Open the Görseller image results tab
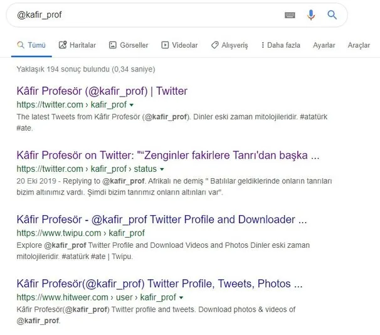 [x=129, y=45]
